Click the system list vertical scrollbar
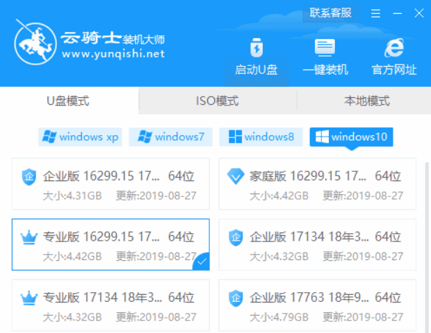The width and height of the screenshot is (431, 333). click(427, 247)
